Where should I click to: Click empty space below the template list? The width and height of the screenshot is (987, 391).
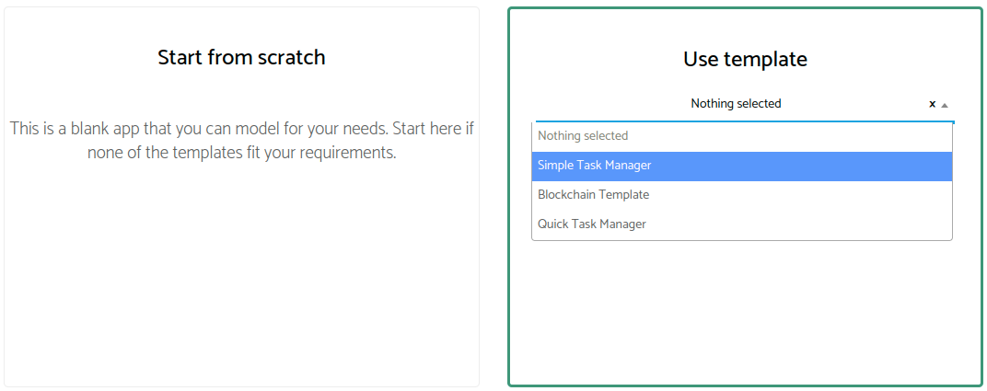pos(745,311)
